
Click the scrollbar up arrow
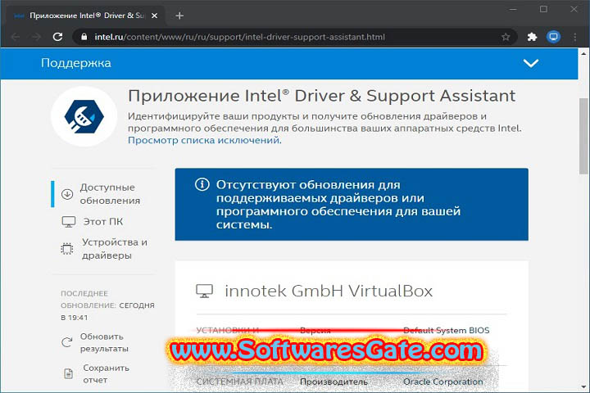(584, 54)
